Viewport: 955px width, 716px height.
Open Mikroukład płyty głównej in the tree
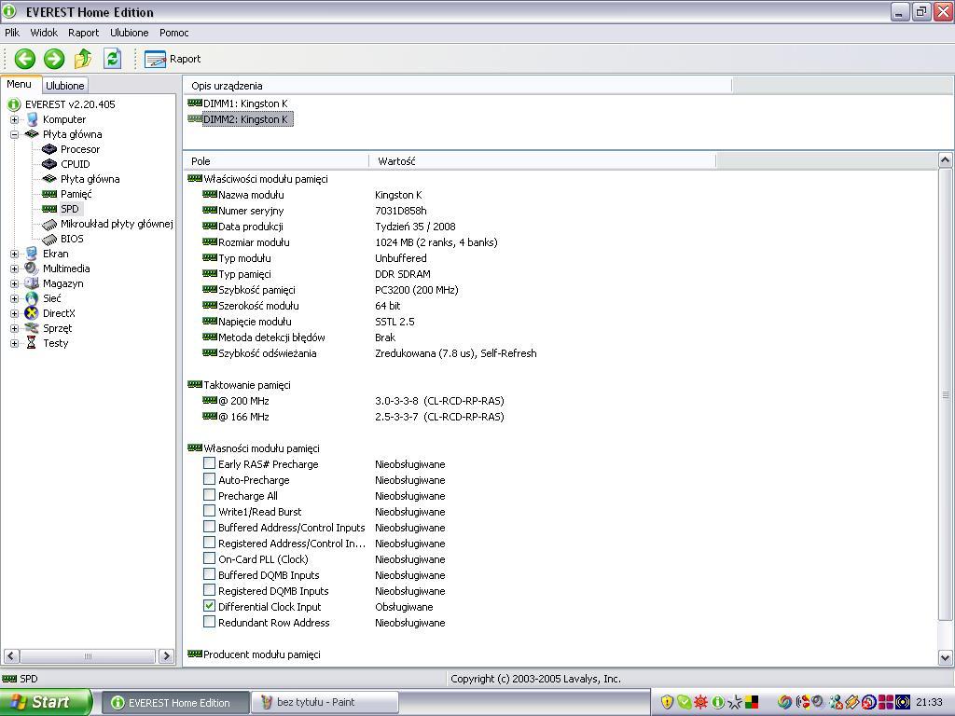click(117, 224)
